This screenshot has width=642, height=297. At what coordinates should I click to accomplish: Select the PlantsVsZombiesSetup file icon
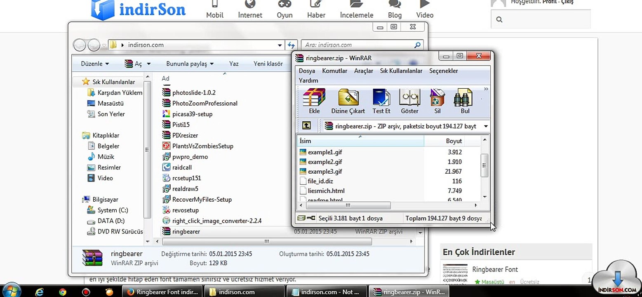[166, 146]
